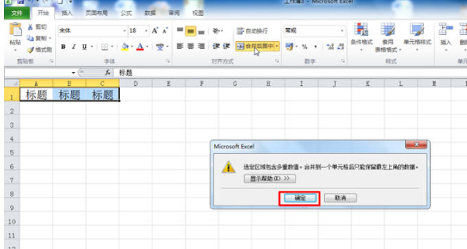The image size is (467, 249).
Task: Click the red font color A
Action: 140,47
